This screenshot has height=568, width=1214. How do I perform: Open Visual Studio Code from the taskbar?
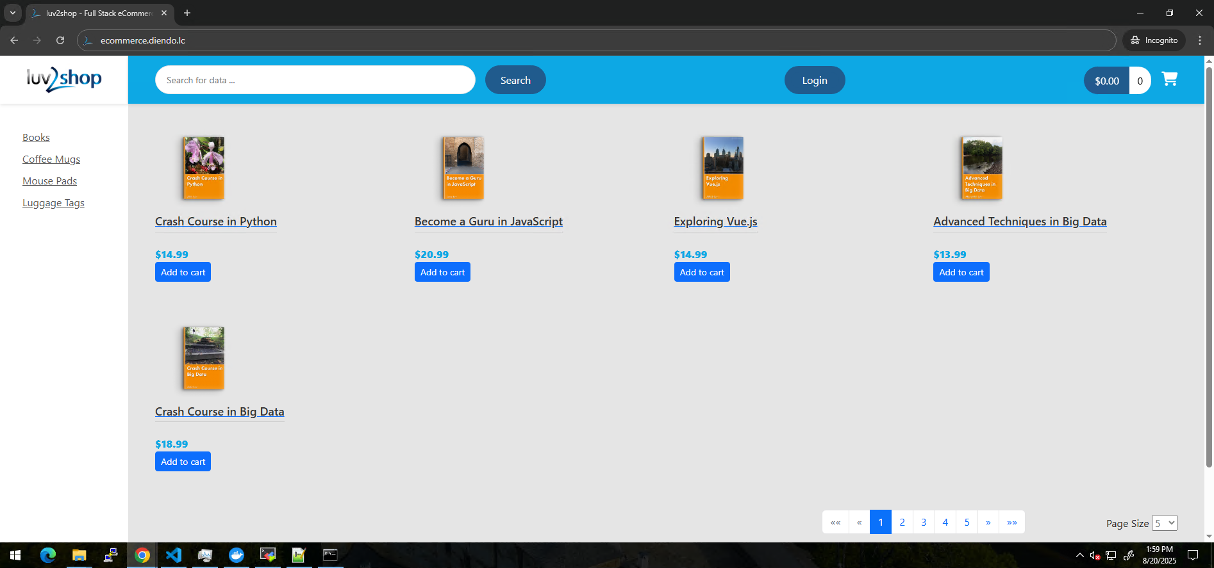174,555
